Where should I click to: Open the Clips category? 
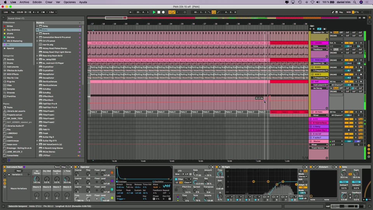pyautogui.click(x=9, y=85)
